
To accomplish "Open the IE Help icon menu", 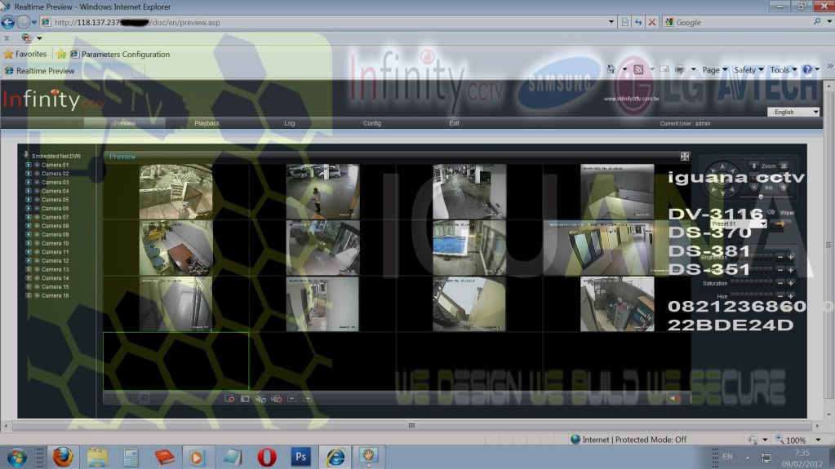I will click(807, 69).
